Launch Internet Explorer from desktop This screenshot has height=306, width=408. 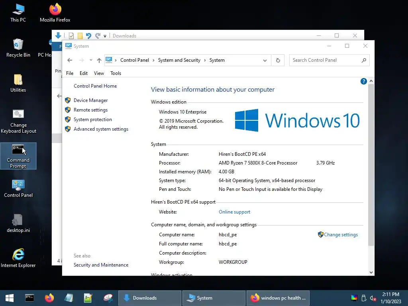point(18,258)
